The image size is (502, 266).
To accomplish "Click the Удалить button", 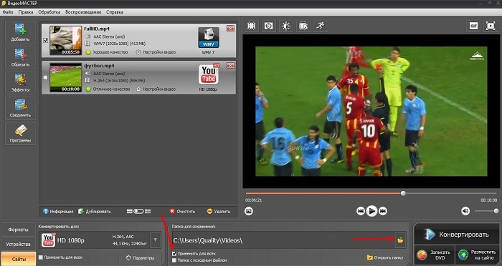I will click(x=219, y=212).
